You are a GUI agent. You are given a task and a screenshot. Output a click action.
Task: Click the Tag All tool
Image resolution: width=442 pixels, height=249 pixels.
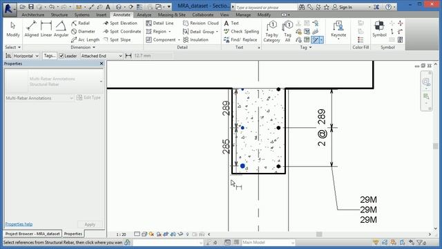[x=287, y=31]
